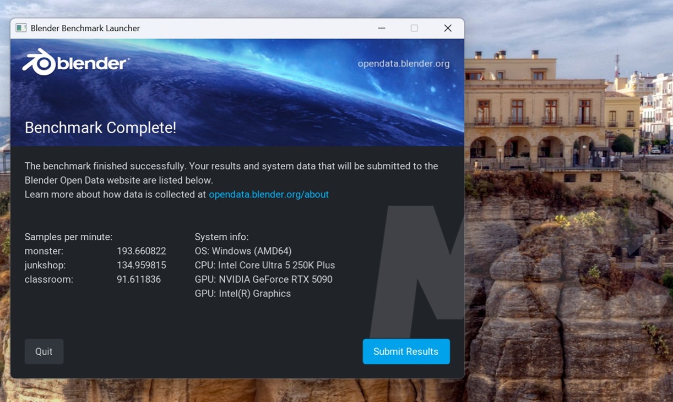Open the opendata.blender.org/about link
Screen dimensions: 673x402
269,194
